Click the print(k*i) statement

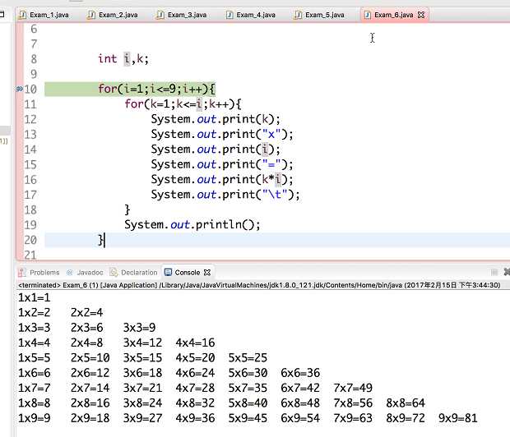[x=222, y=179]
